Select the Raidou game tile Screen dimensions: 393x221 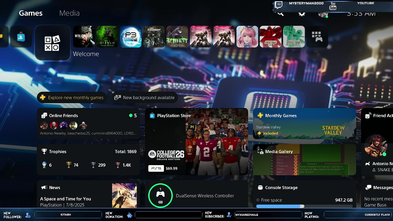click(177, 37)
